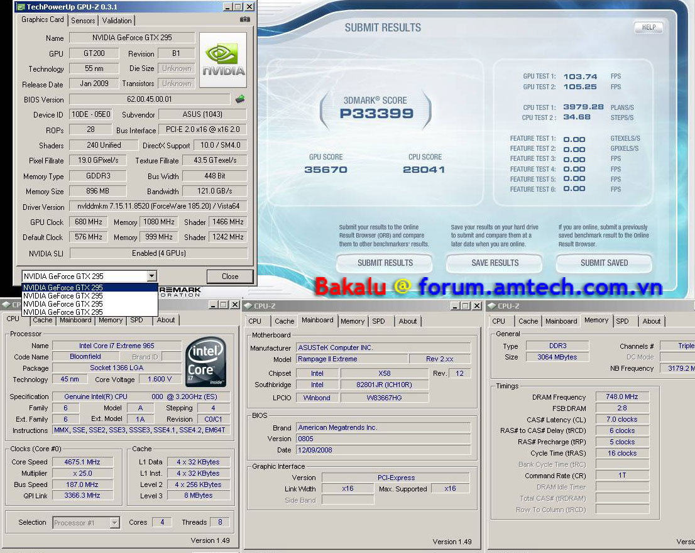Open Mainboard tab in Memory CPU-Z window

pos(561,321)
